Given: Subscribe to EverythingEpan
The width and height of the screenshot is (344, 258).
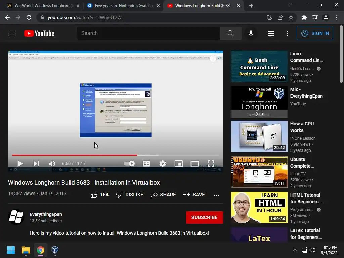Looking at the screenshot, I should (205, 217).
